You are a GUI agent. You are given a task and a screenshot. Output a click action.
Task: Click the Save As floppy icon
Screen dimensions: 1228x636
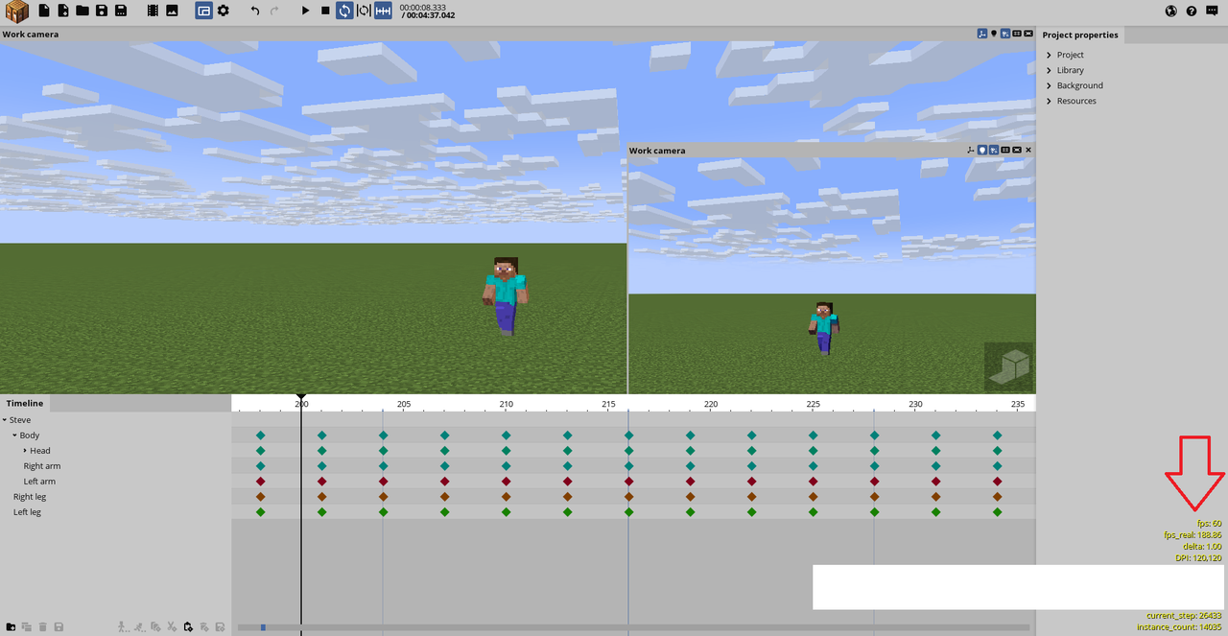(121, 11)
